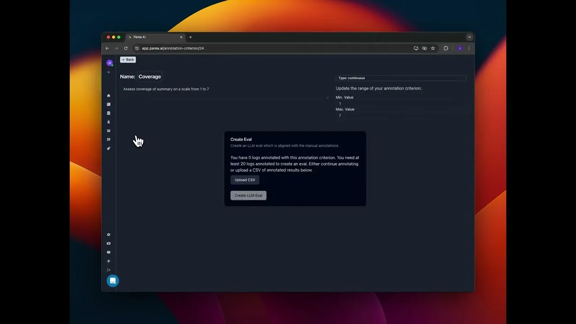The height and width of the screenshot is (324, 576).
Task: Open the tab search dropdown arrow
Action: (469, 37)
